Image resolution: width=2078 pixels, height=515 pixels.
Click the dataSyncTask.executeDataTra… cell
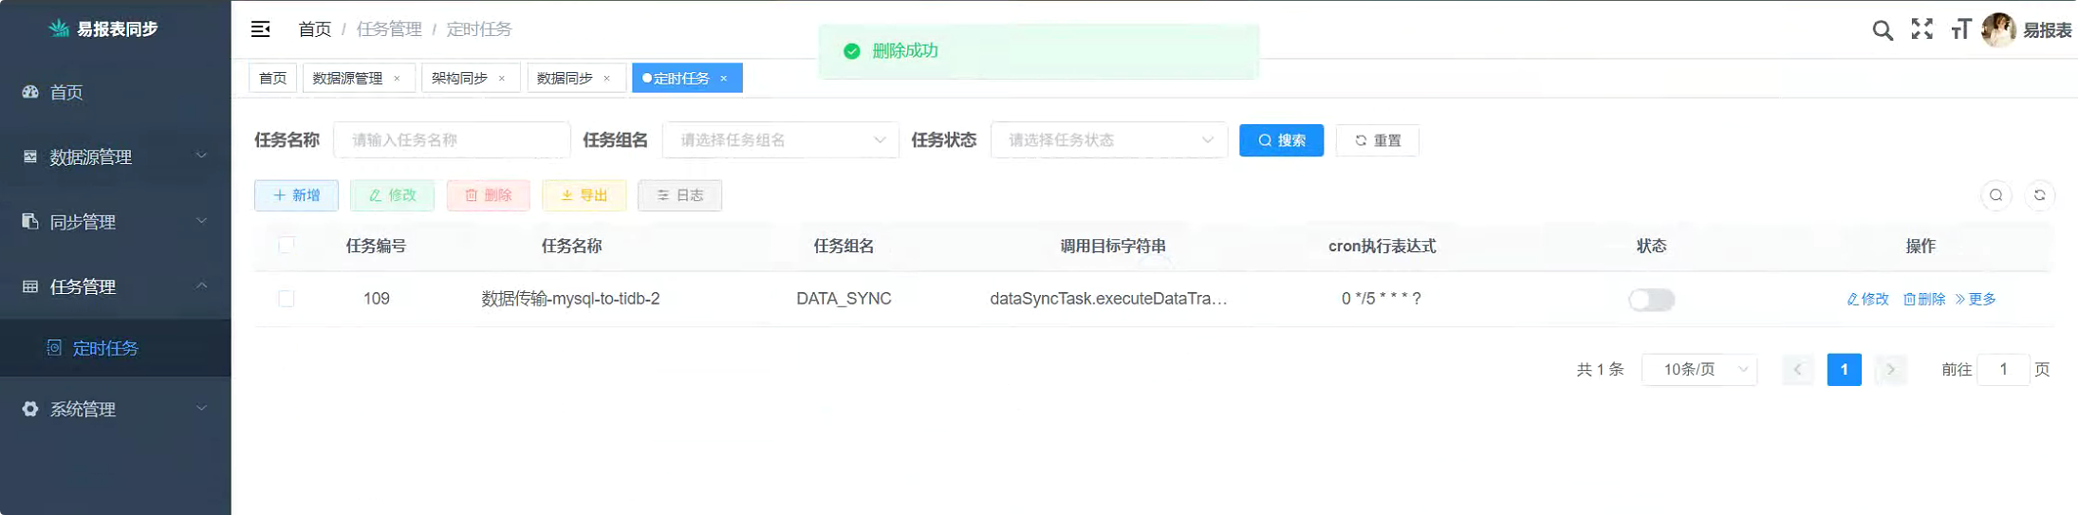pos(1108,299)
